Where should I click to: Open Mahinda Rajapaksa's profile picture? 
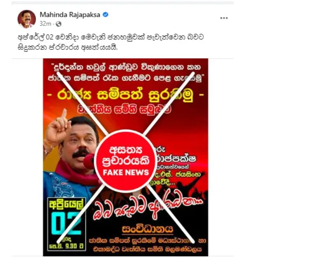click(x=27, y=19)
